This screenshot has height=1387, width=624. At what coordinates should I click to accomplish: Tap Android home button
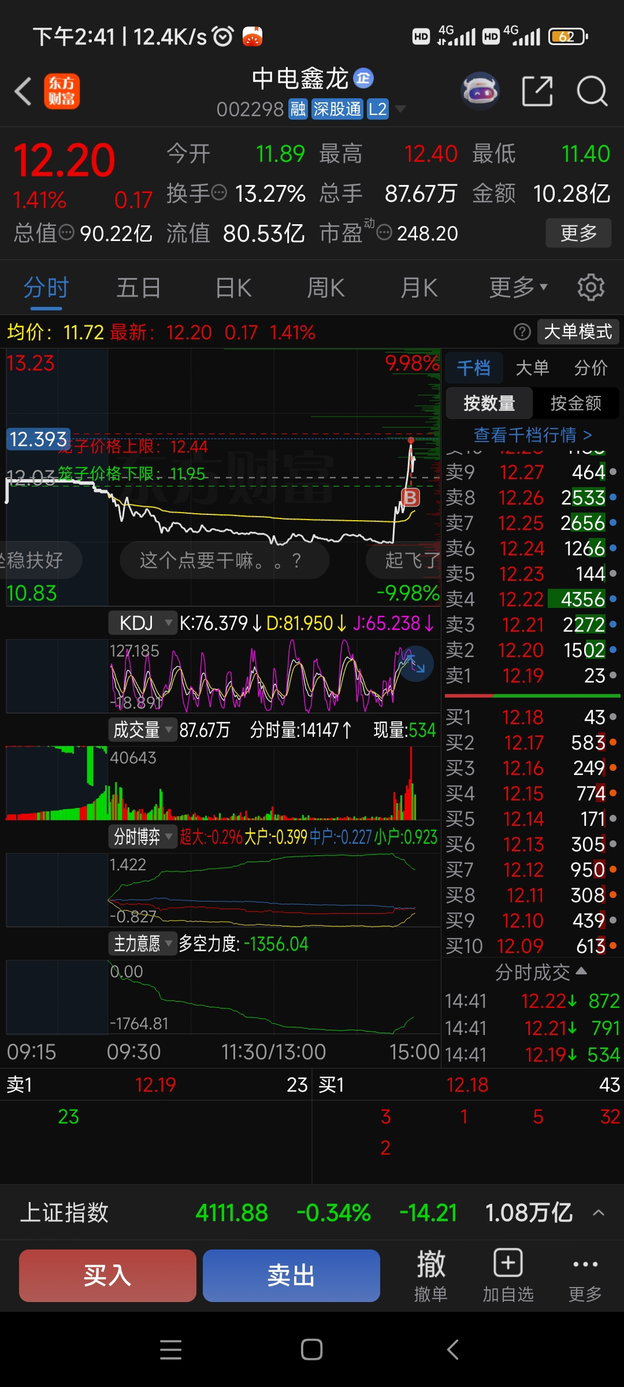tap(311, 1349)
